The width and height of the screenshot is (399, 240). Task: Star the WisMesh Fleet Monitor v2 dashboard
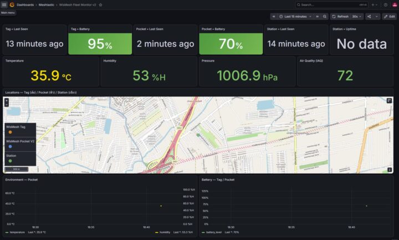(x=100, y=5)
